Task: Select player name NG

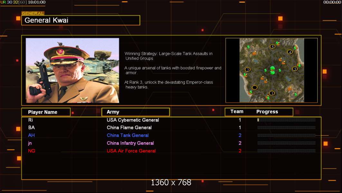Action: click(x=32, y=151)
